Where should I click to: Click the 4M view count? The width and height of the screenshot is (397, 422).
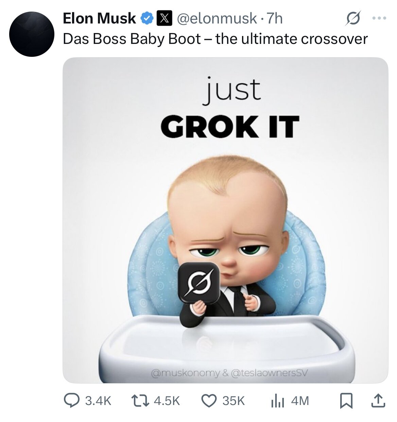[x=300, y=401]
